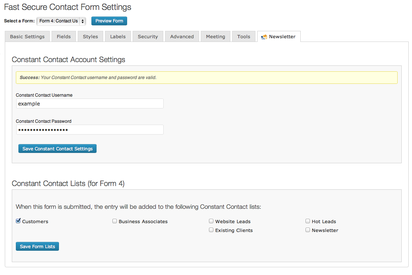Uncheck the Customers list checkbox
This screenshot has width=412, height=275.
pos(18,221)
